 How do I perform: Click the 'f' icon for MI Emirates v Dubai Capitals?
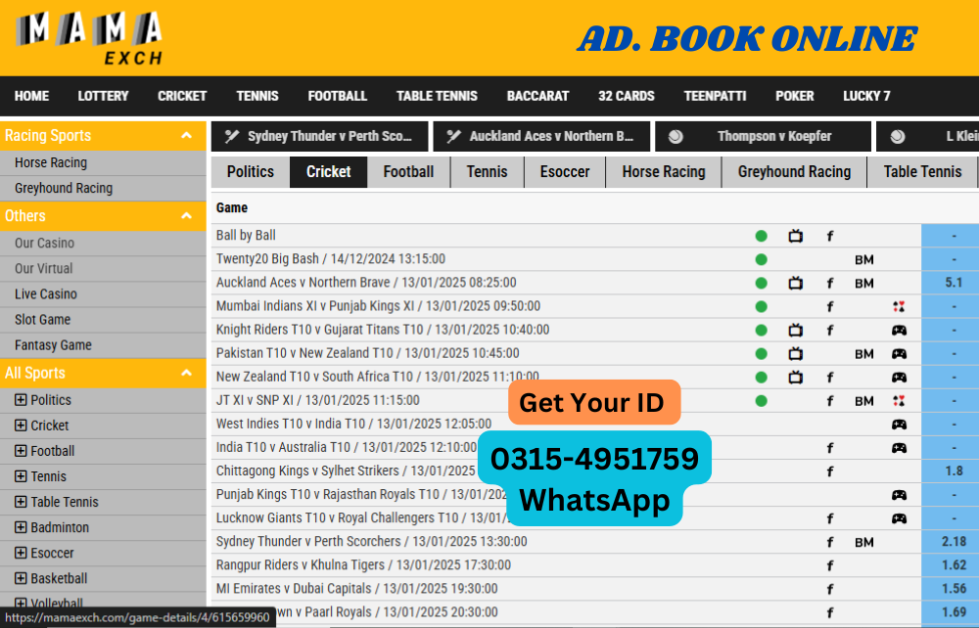point(830,589)
